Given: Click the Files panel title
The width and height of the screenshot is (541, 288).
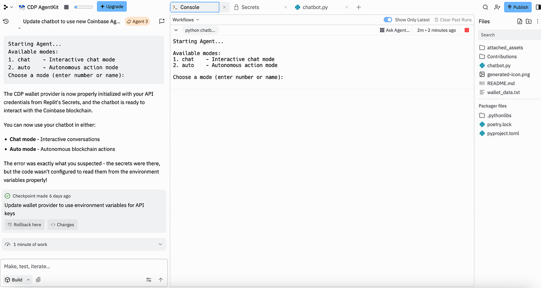Looking at the screenshot, I should [x=484, y=22].
